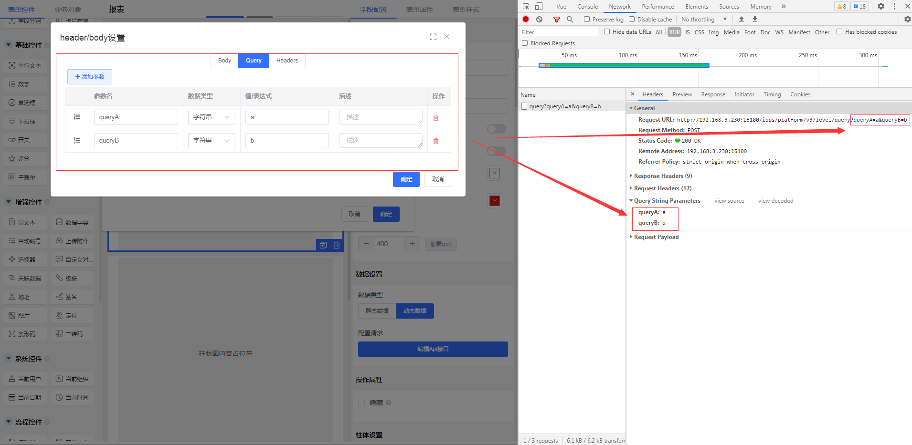Open the Preview tab of request
The image size is (912, 445).
pyautogui.click(x=682, y=94)
